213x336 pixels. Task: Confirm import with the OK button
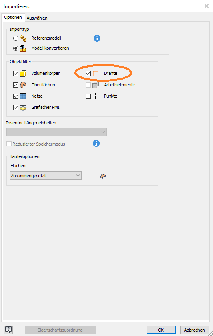point(161,330)
